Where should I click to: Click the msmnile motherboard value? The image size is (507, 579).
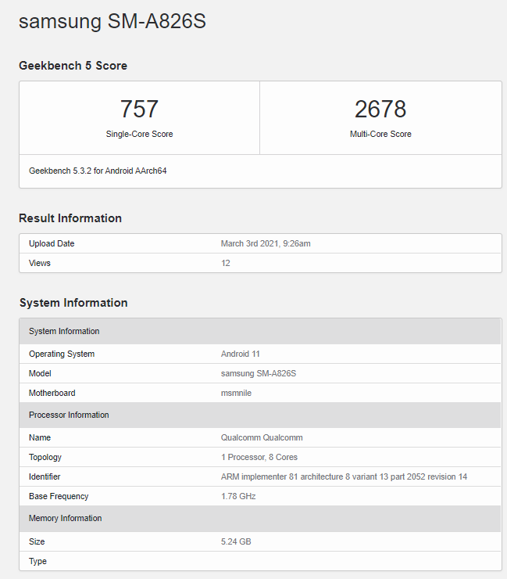(236, 393)
